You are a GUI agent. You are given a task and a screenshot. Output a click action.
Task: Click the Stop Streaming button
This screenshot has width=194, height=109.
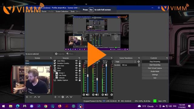[x=155, y=61]
